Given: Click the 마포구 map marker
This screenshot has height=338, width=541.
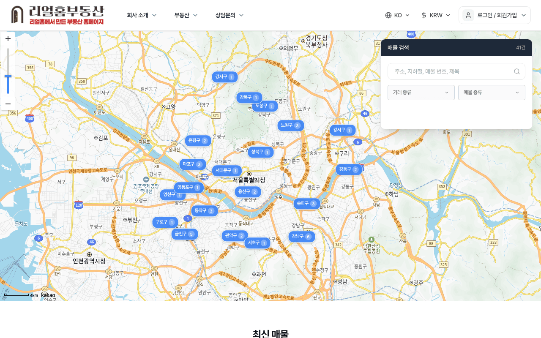Looking at the screenshot, I should click(x=193, y=164).
